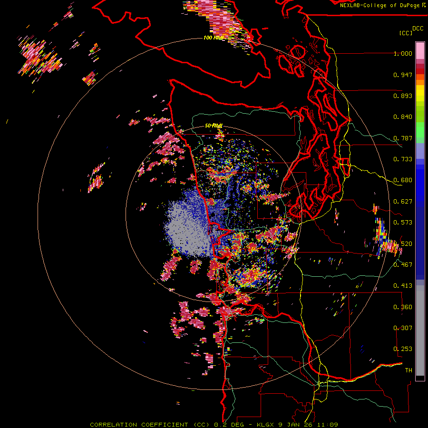Click the 0.680 scale value

[x=403, y=180]
